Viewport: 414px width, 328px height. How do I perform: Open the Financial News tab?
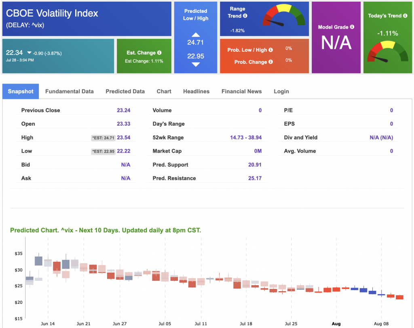point(242,91)
